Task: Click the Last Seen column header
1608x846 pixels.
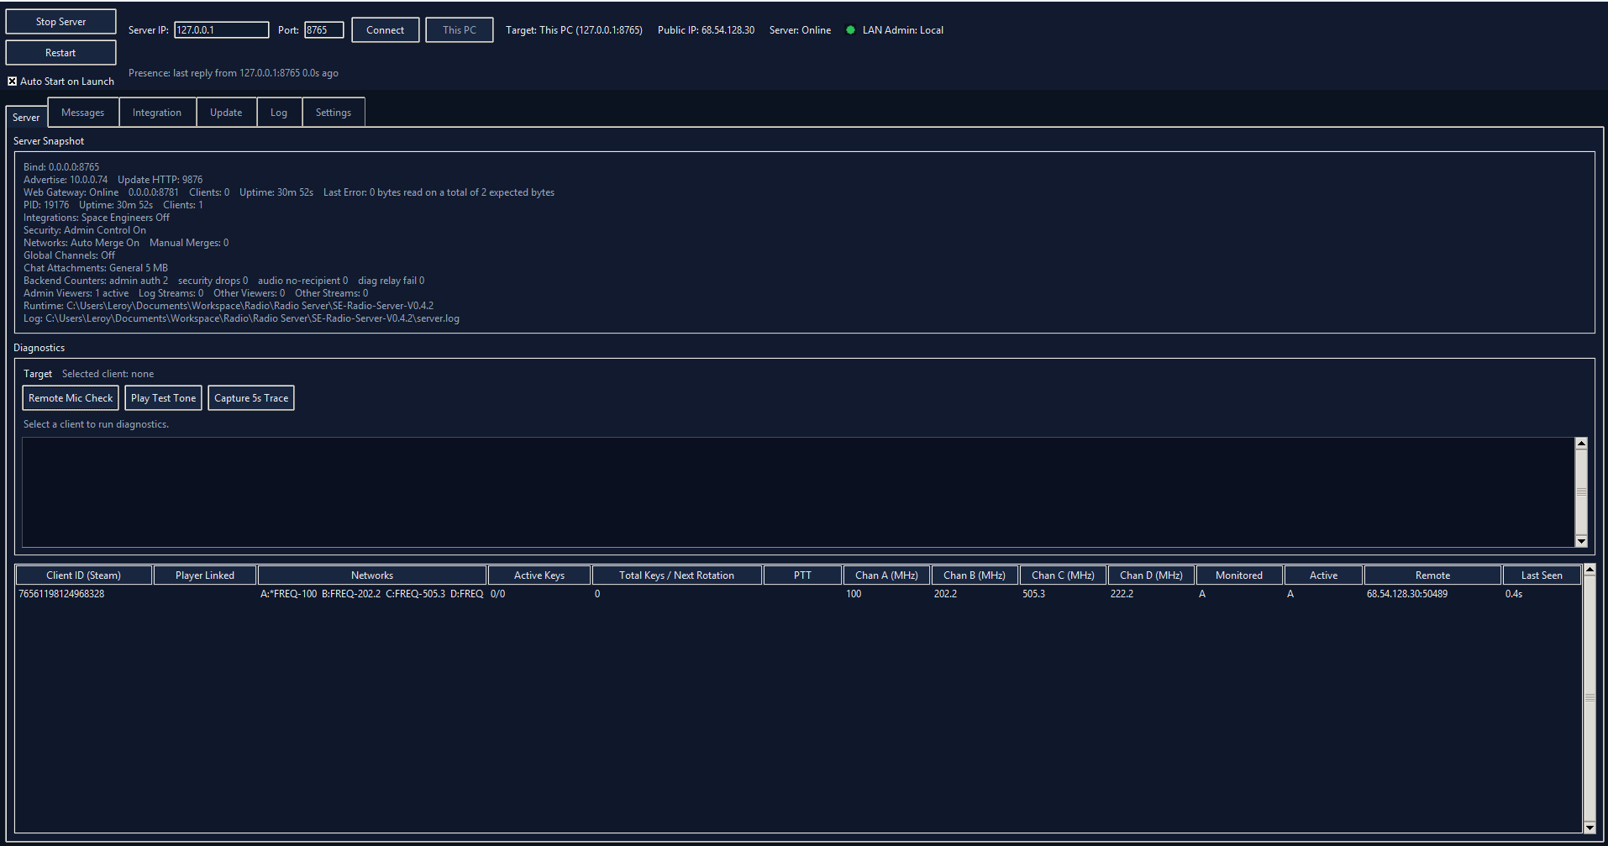Action: [x=1542, y=575]
